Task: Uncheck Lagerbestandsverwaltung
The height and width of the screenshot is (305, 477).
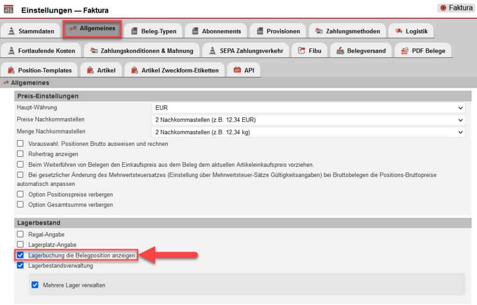Action: 20,265
